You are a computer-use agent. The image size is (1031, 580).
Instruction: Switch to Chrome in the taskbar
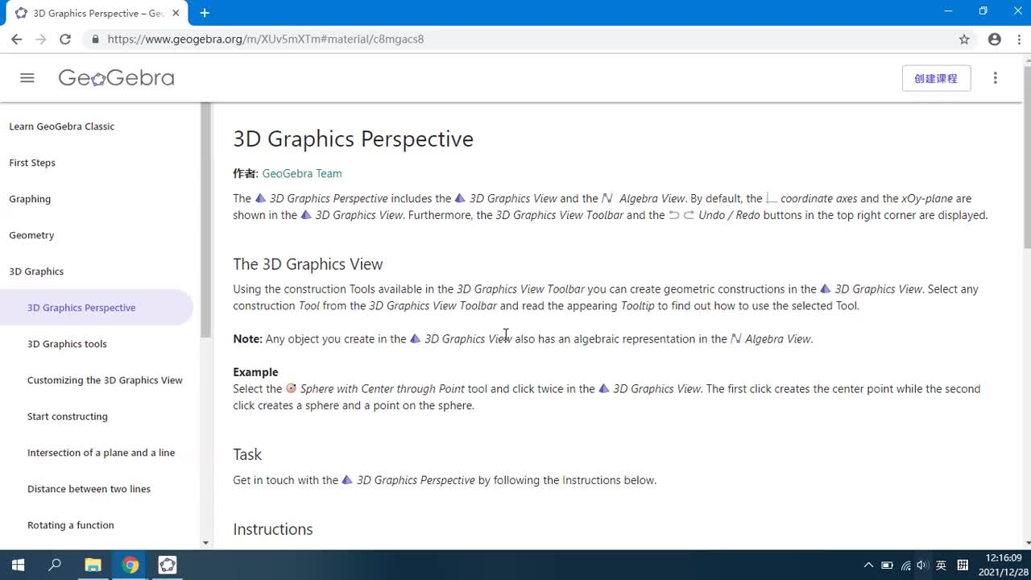[x=130, y=565]
